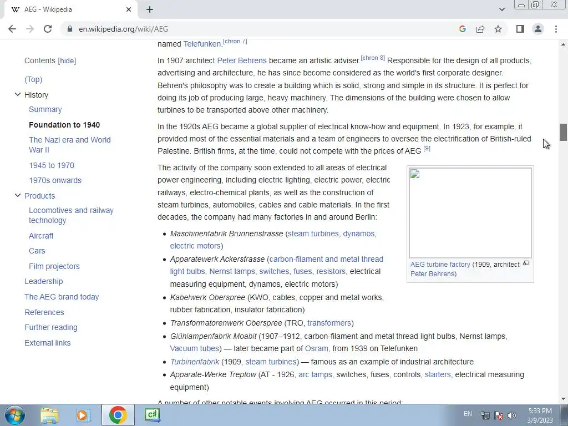Open Chrome's three-dot menu
The height and width of the screenshot is (426, 568).
556,29
